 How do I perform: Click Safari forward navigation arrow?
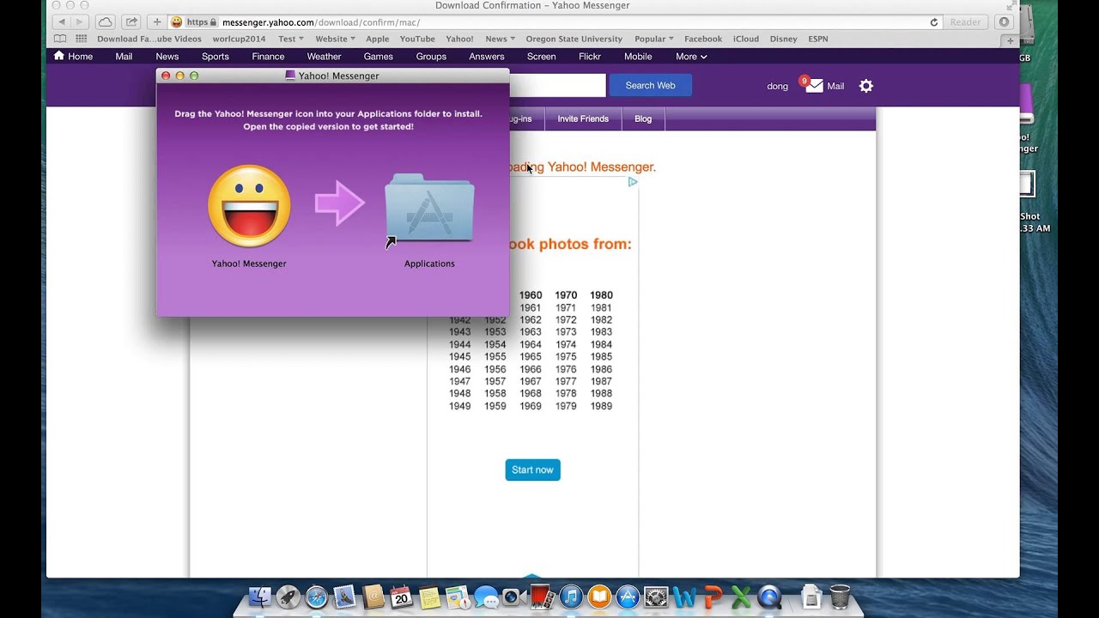[x=80, y=22]
